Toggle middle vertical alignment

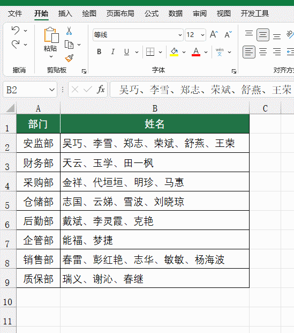(x=263, y=35)
